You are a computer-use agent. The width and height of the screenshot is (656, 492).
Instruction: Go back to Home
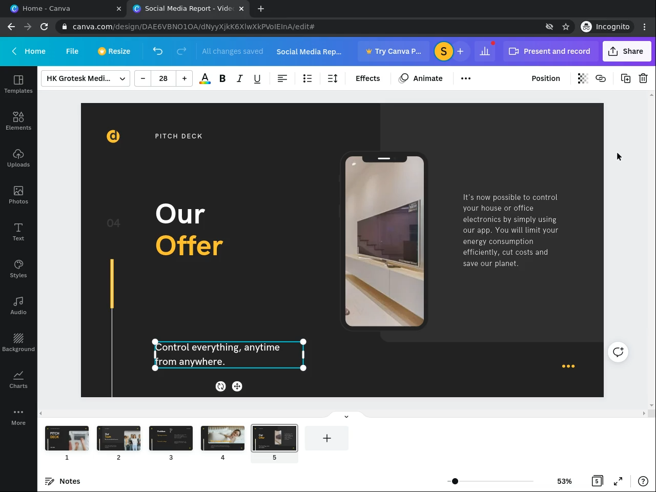29,51
